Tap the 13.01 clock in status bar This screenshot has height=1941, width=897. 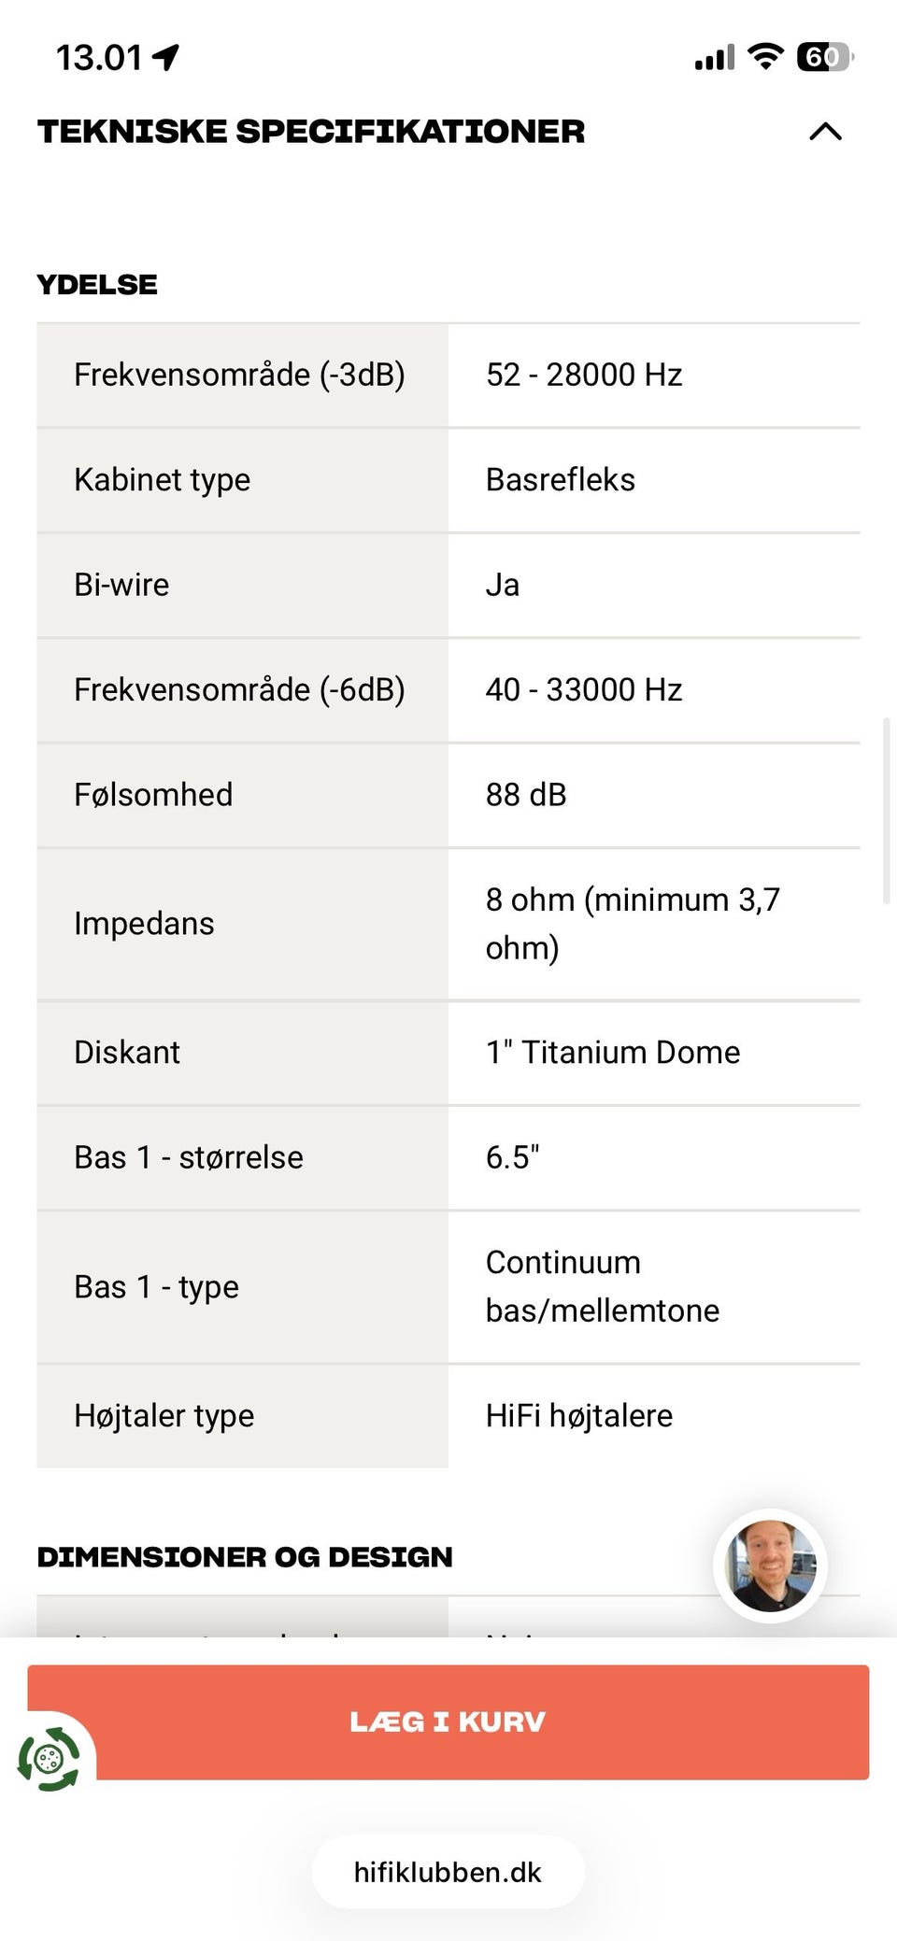(x=99, y=58)
